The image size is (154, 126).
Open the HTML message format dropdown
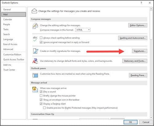click(83, 30)
